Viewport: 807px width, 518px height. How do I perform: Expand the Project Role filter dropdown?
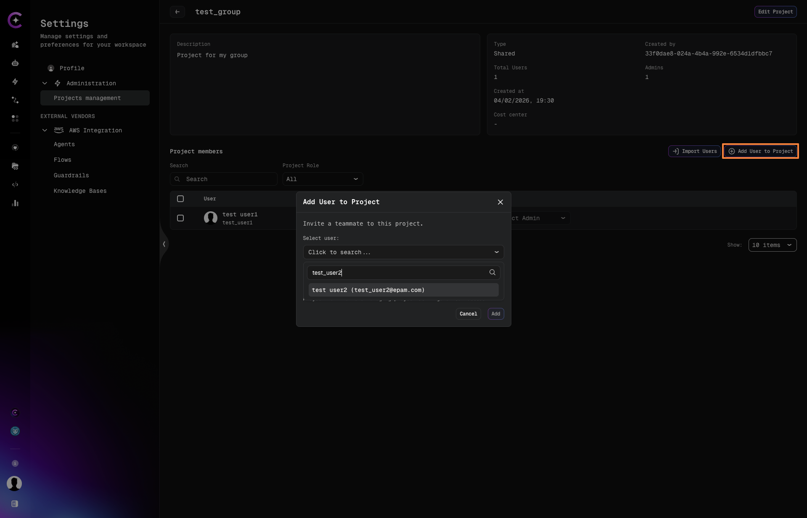(x=322, y=179)
